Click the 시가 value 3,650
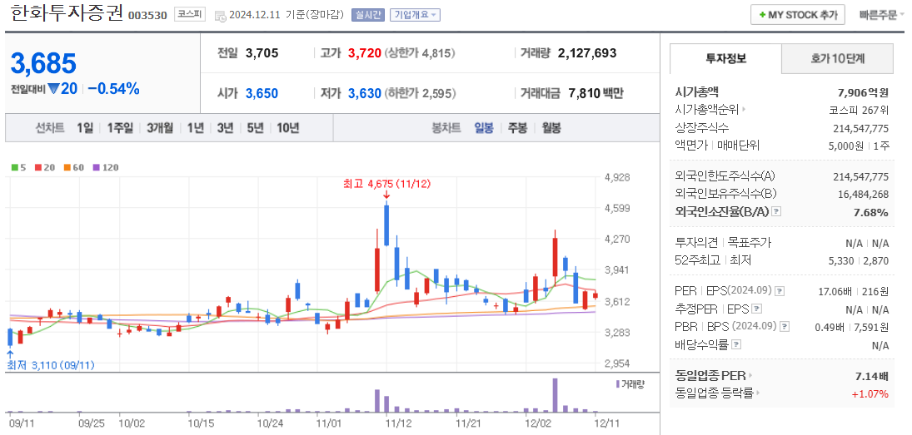Viewport: 912px width, 435px height. pyautogui.click(x=262, y=93)
